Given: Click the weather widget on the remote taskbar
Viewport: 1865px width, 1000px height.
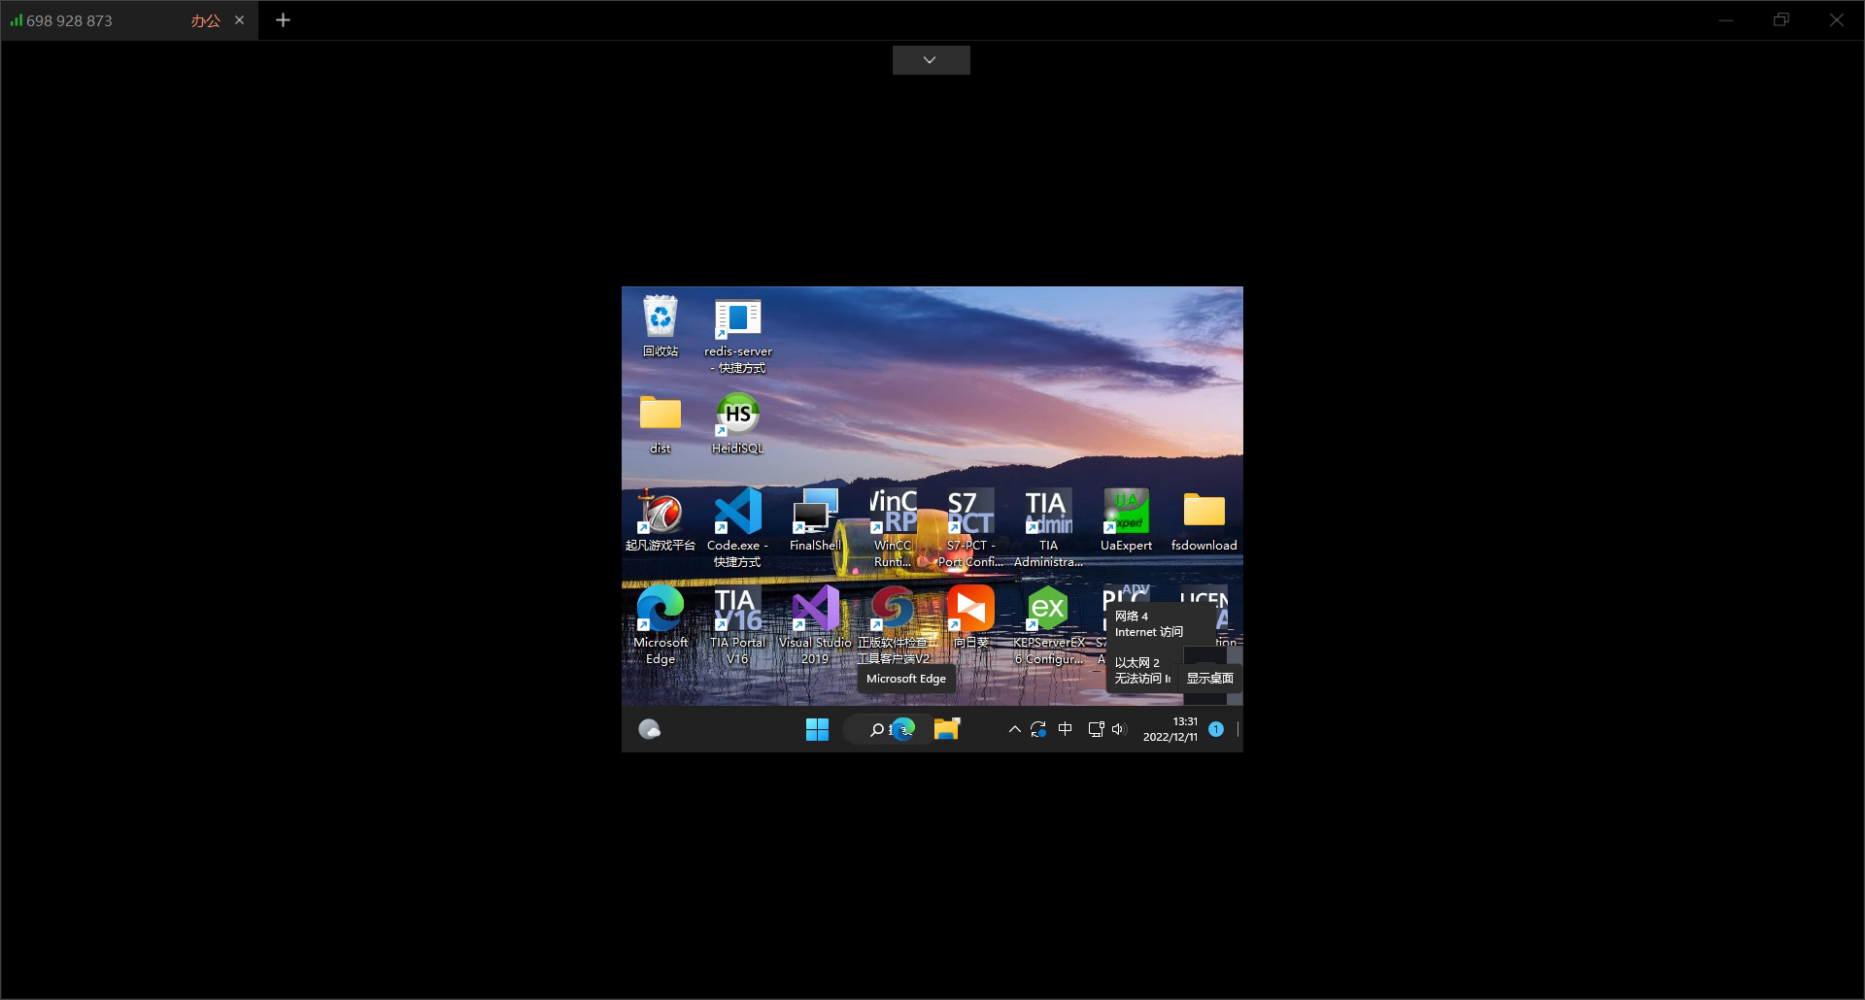Looking at the screenshot, I should (650, 729).
